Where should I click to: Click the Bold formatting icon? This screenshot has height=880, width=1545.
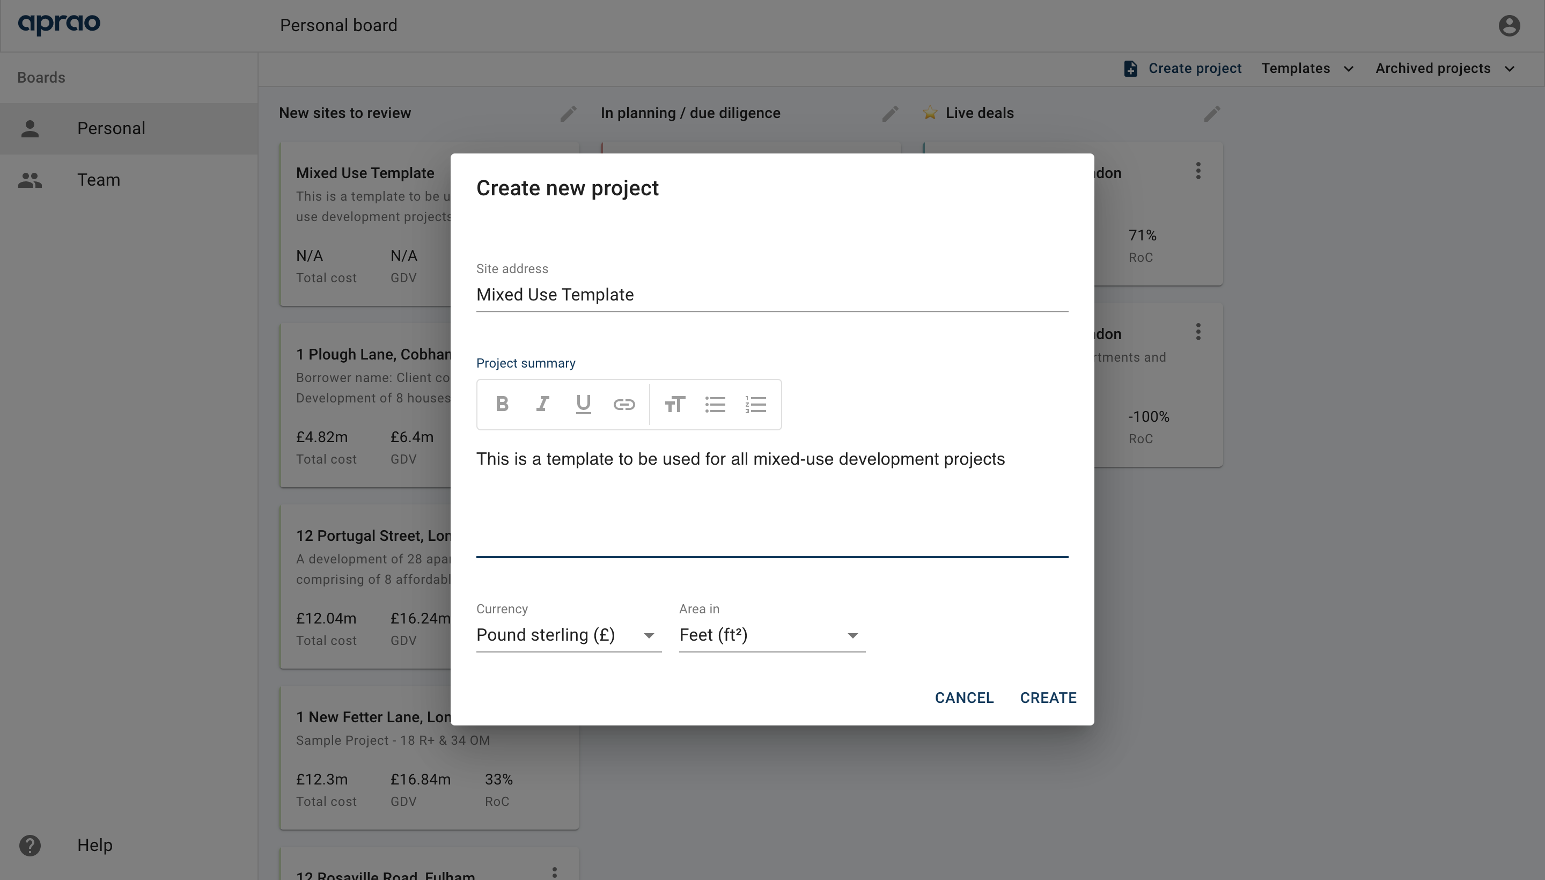click(501, 405)
